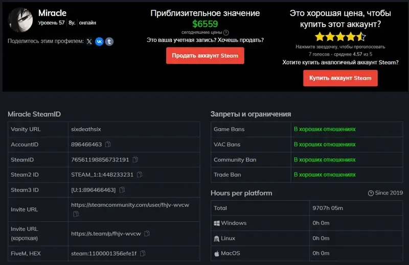Copy the SteamID 76561198856732191
Image resolution: width=409 pixels, height=265 pixels.
pyautogui.click(x=135, y=159)
